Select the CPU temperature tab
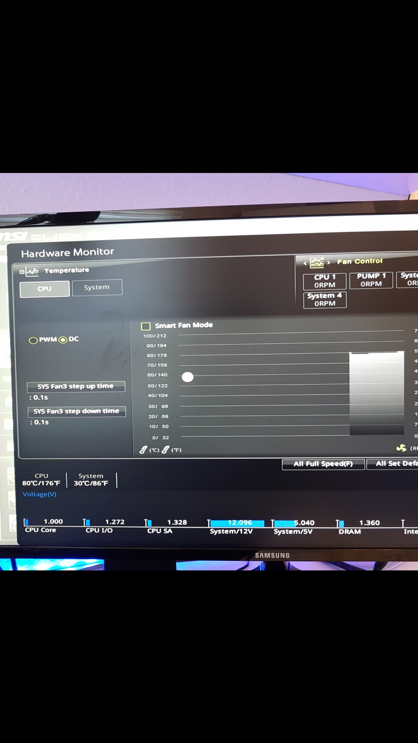418x743 pixels. (45, 289)
